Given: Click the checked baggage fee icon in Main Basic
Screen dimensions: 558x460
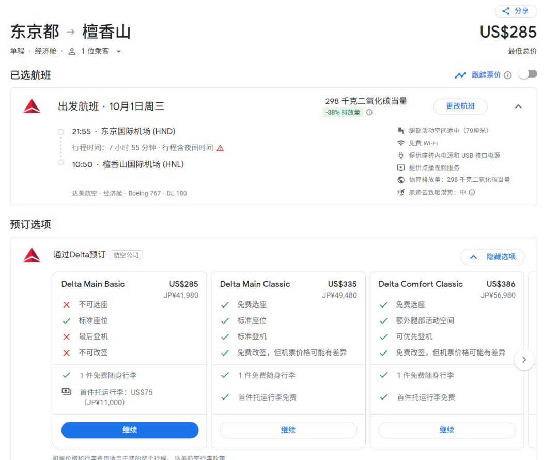Looking at the screenshot, I should 67,392.
